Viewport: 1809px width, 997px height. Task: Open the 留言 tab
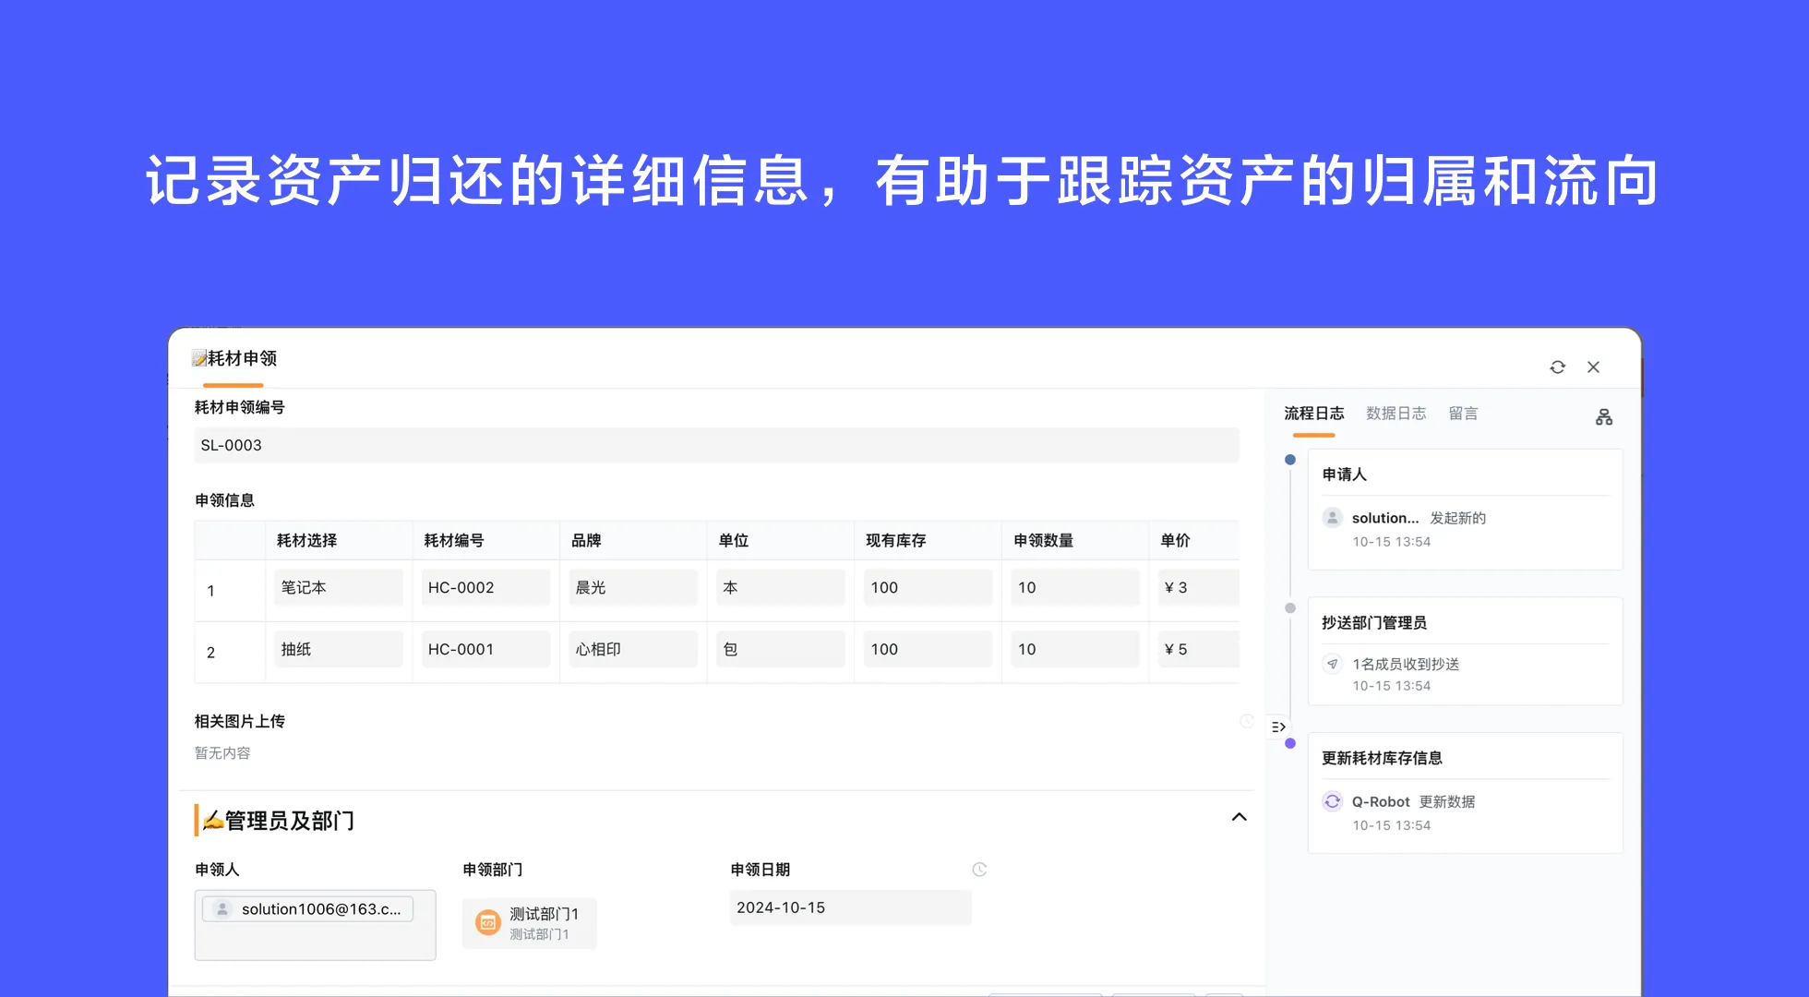click(x=1464, y=413)
